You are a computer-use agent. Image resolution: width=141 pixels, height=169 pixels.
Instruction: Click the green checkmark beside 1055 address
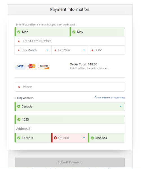(x=19, y=119)
